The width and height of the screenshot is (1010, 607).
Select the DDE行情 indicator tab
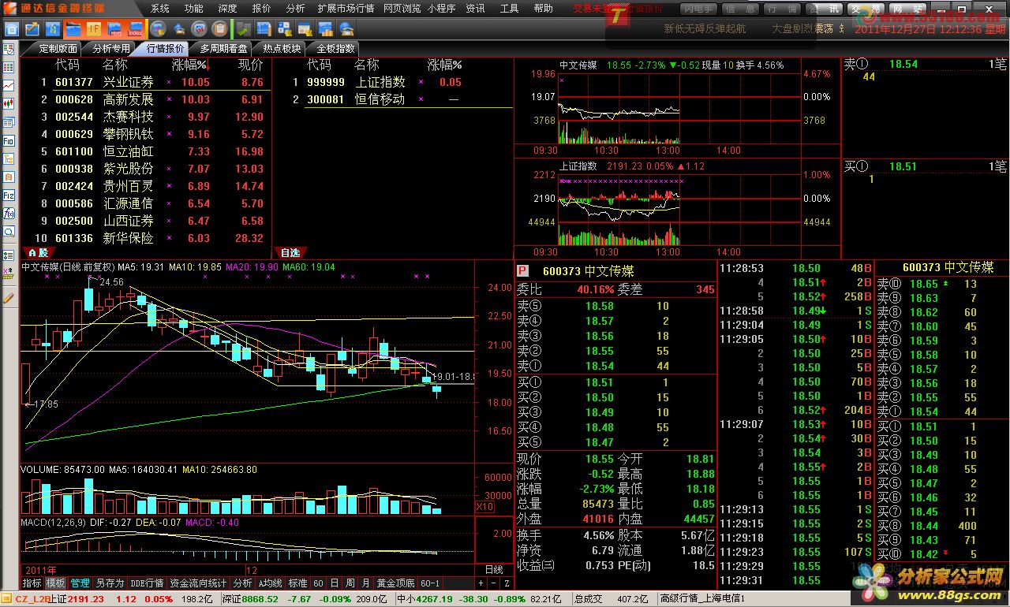pyautogui.click(x=147, y=583)
